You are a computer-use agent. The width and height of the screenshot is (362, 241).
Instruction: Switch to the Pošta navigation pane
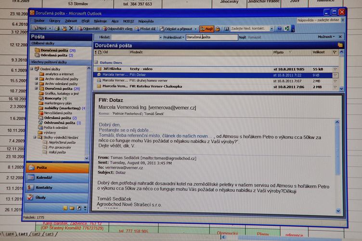58,168
